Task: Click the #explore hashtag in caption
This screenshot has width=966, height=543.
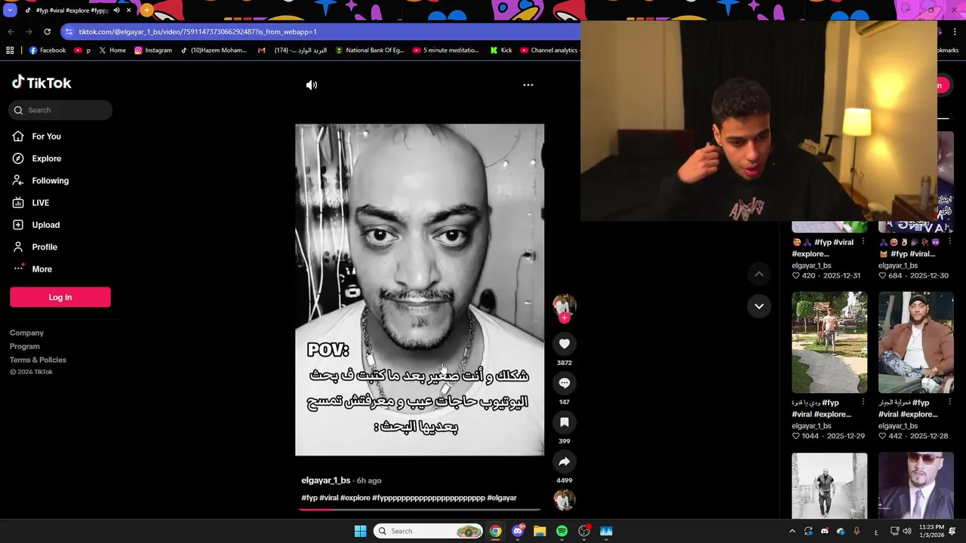Action: (355, 498)
